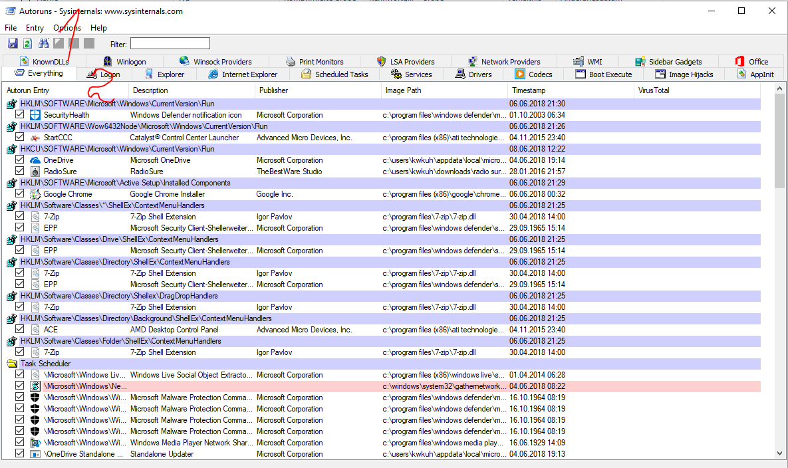Open the File menu
The image size is (788, 468).
(x=11, y=28)
